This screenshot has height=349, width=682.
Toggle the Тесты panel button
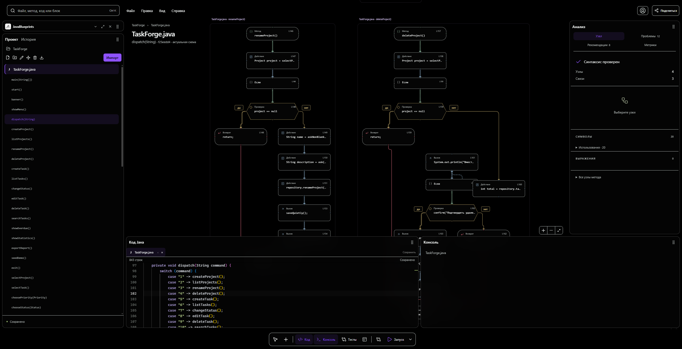point(349,339)
